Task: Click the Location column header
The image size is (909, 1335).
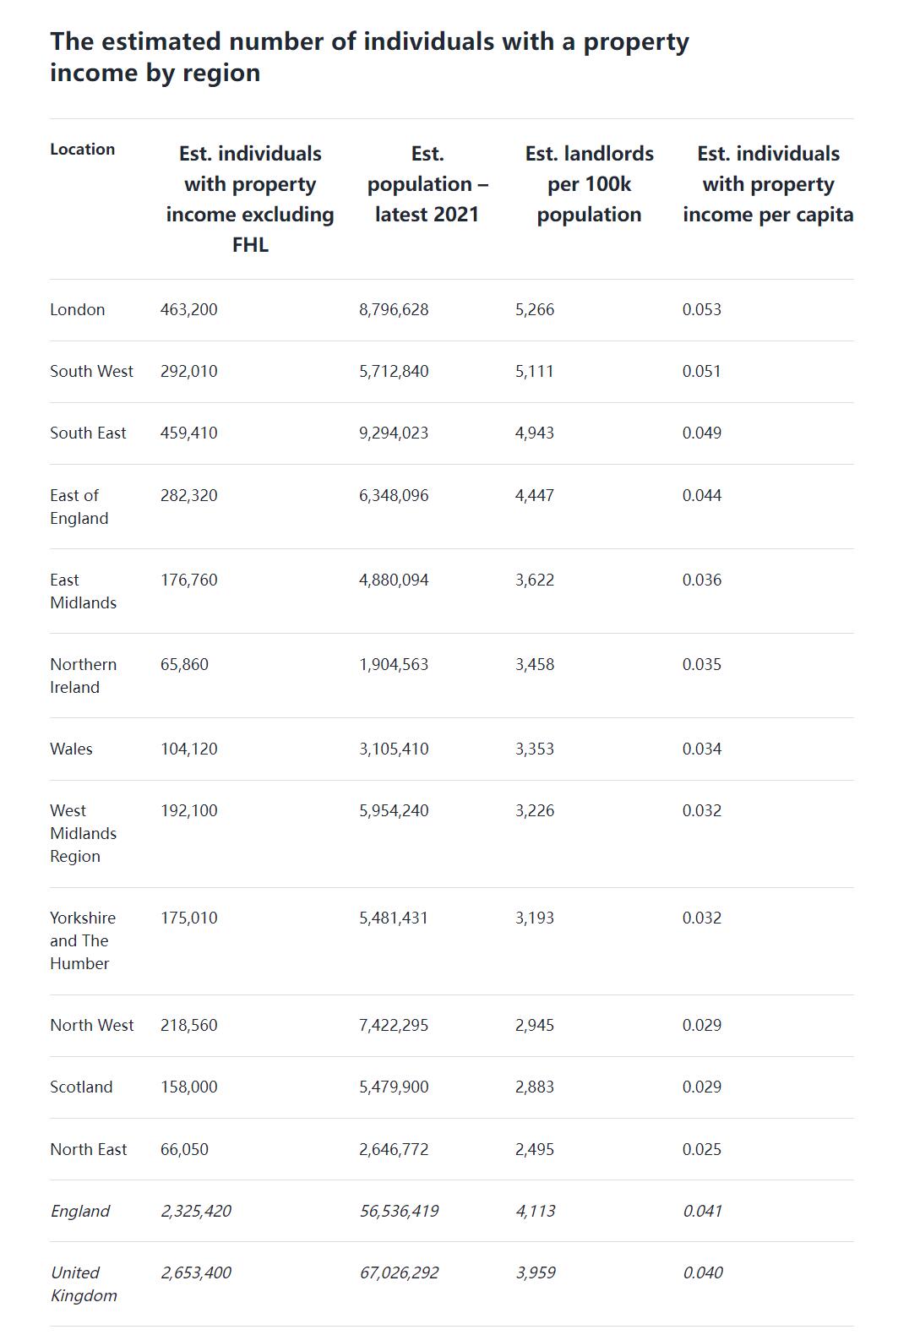Action: point(82,150)
